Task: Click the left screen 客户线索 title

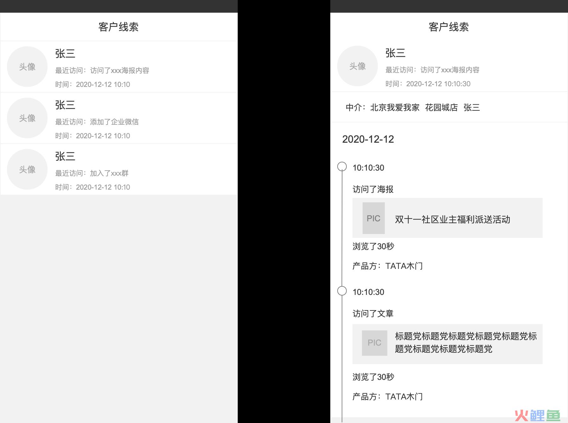Action: pos(119,27)
